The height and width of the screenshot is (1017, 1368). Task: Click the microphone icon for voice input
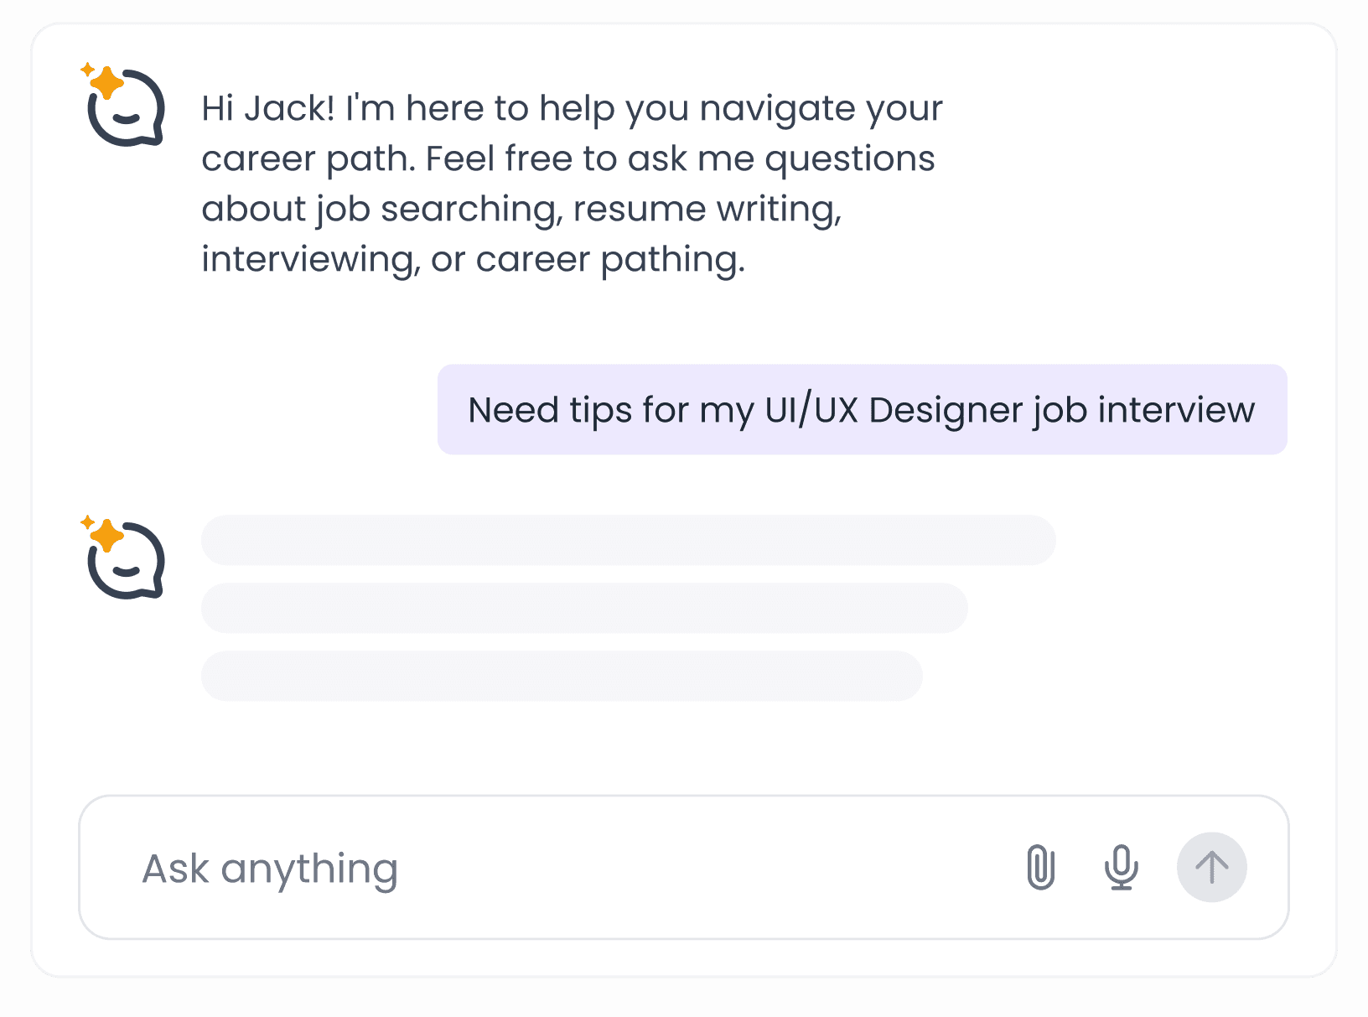tap(1121, 868)
